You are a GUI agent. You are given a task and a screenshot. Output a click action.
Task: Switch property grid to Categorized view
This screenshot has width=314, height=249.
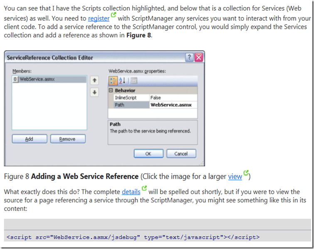[x=113, y=81]
